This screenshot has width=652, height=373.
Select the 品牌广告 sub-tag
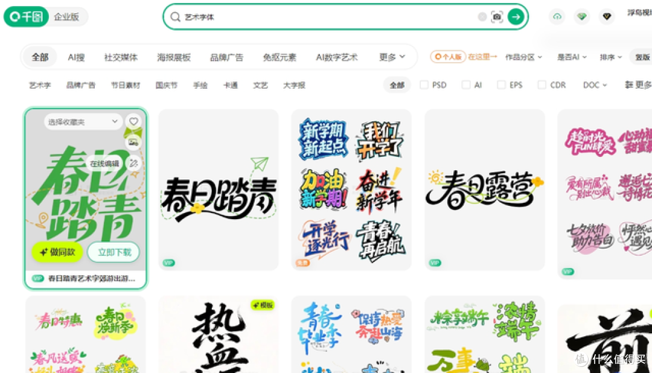coord(81,85)
